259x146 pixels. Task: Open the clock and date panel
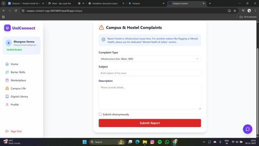(x=251, y=142)
